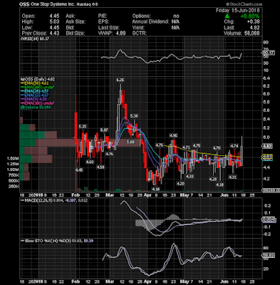
Task: Click the 5.38 high price label
Action: click(134, 116)
